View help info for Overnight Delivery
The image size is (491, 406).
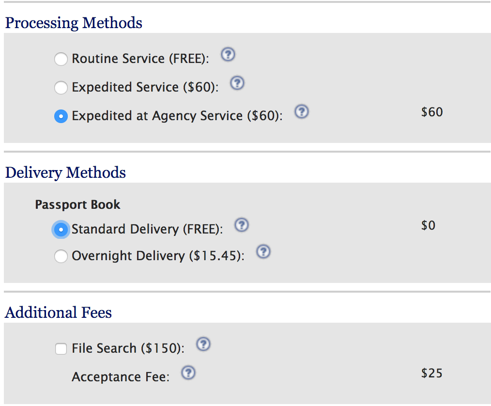[x=263, y=251]
